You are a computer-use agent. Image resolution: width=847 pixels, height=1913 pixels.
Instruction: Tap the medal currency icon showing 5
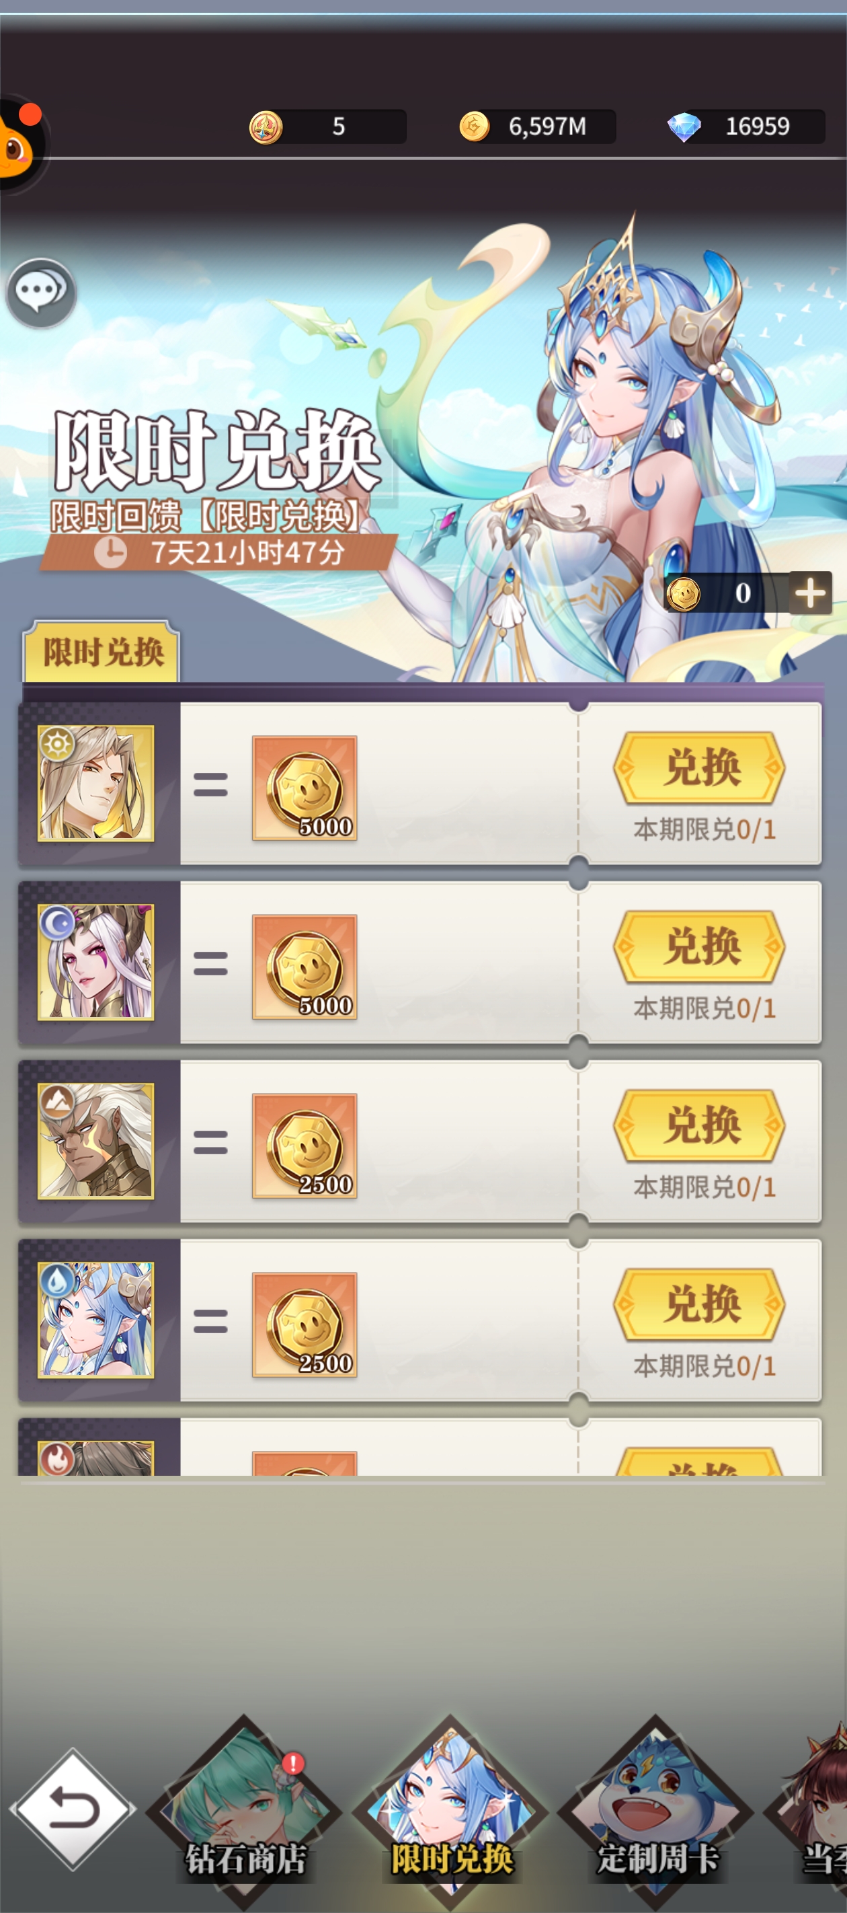click(x=266, y=127)
